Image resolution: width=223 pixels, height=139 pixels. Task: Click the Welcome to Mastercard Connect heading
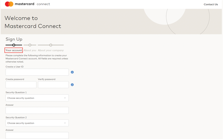33,22
